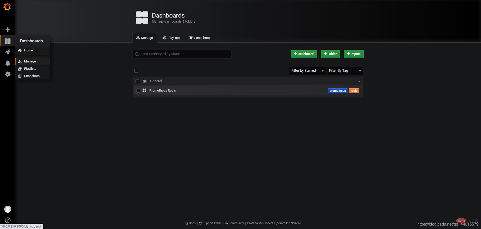
Task: Focus the Find Dashboard by name field
Action: (x=182, y=54)
